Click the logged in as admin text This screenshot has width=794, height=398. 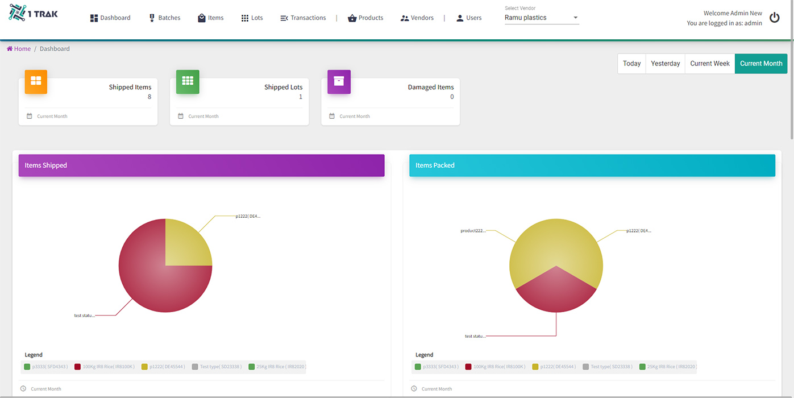tap(724, 23)
